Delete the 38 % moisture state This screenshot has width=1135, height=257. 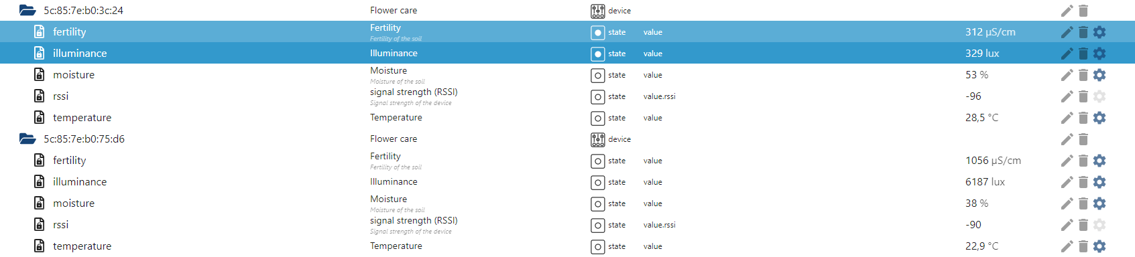[1083, 203]
